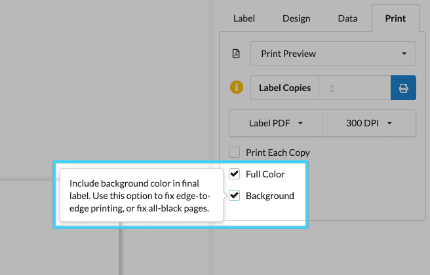
Task: Open the Data tab
Action: click(347, 18)
